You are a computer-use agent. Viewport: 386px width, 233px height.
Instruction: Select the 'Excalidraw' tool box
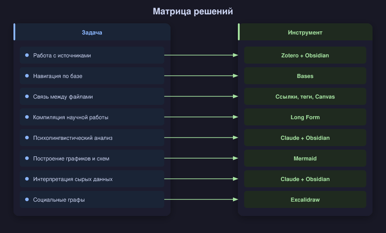pos(305,200)
